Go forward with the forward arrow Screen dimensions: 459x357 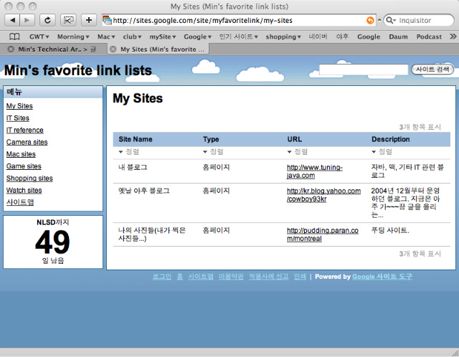tap(27, 20)
